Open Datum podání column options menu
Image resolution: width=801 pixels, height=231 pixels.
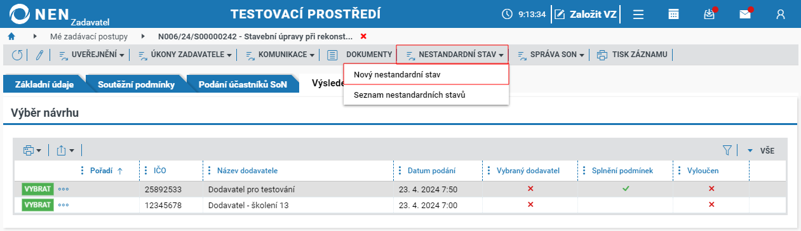[x=400, y=171]
